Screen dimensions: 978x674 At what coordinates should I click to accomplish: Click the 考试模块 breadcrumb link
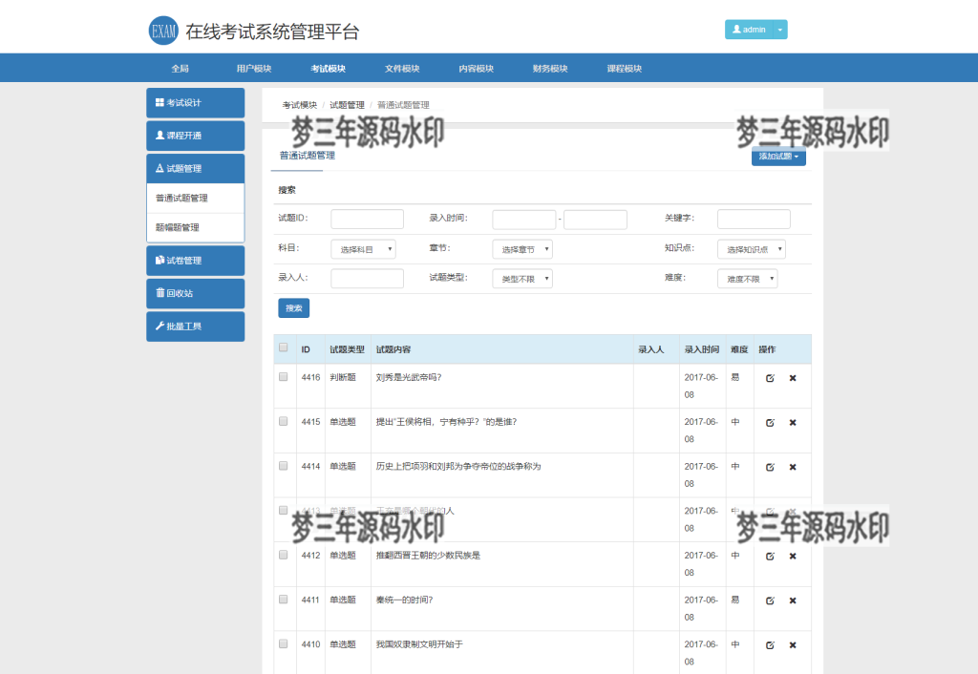pos(299,105)
